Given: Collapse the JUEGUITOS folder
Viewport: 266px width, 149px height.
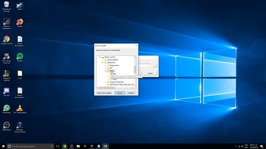Looking at the screenshot, I should tap(103, 62).
